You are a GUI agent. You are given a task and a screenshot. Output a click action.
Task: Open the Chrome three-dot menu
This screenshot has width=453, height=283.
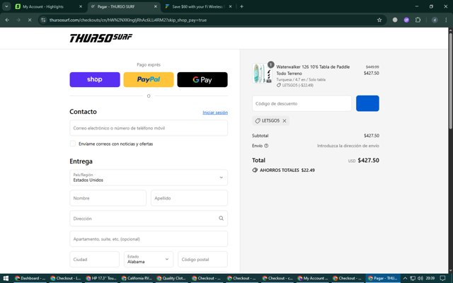coord(446,20)
